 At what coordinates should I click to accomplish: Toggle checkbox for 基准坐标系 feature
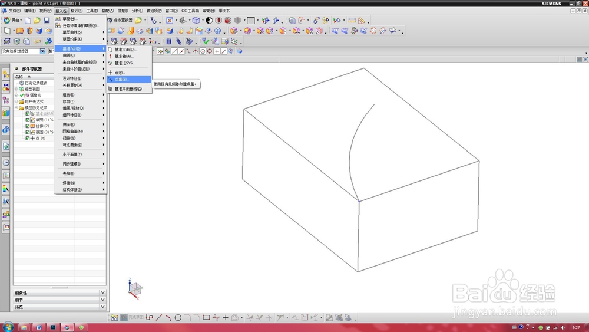(28, 114)
